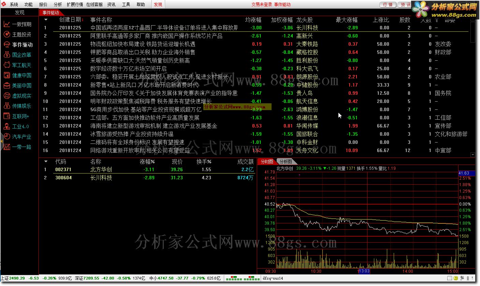Open 传媒娱乐 theme icon
This screenshot has width=480, height=286.
click(x=6, y=106)
